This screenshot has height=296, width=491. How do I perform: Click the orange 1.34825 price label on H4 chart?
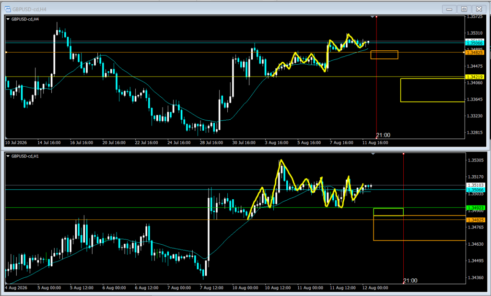[x=475, y=53]
